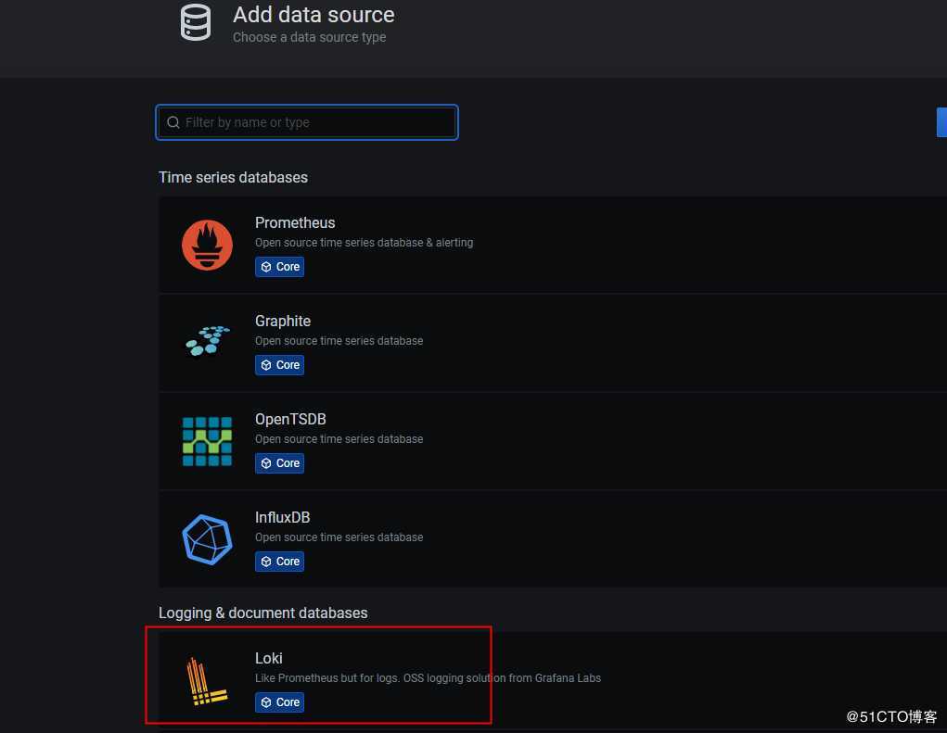
Task: Click the blue button cut off at the right of the filter row
Action: point(941,122)
